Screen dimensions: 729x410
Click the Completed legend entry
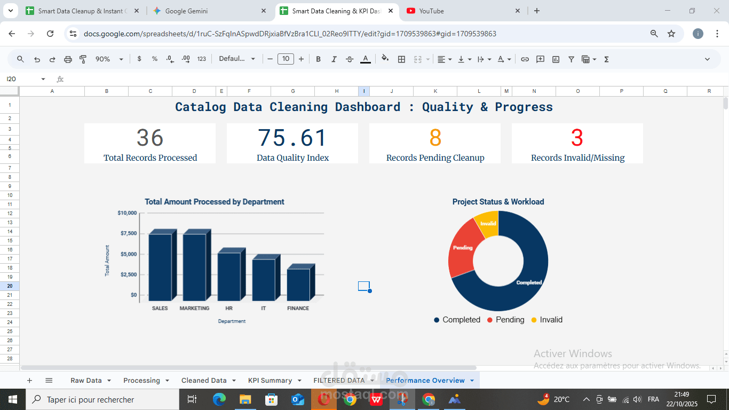pyautogui.click(x=457, y=320)
